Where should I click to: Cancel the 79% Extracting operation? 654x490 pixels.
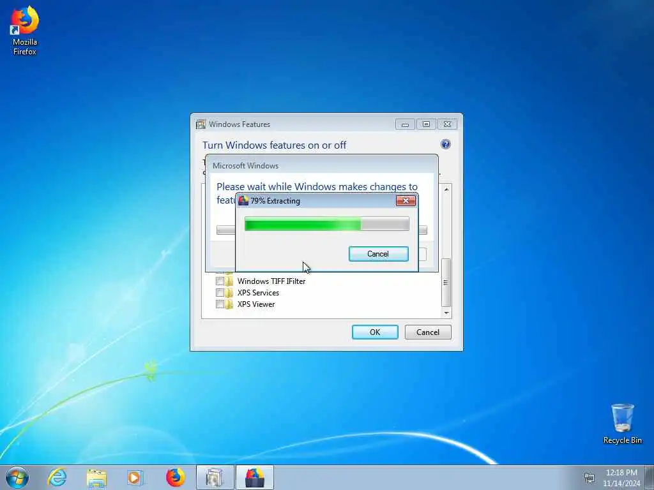(378, 254)
